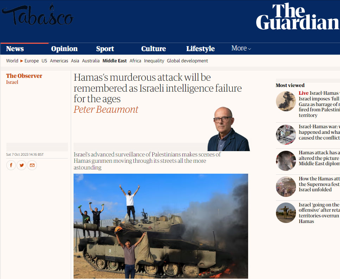Image resolution: width=340 pixels, height=279 pixels.
Task: Open the Live Israel-Hamas smoke thumbnail
Action: (x=286, y=101)
